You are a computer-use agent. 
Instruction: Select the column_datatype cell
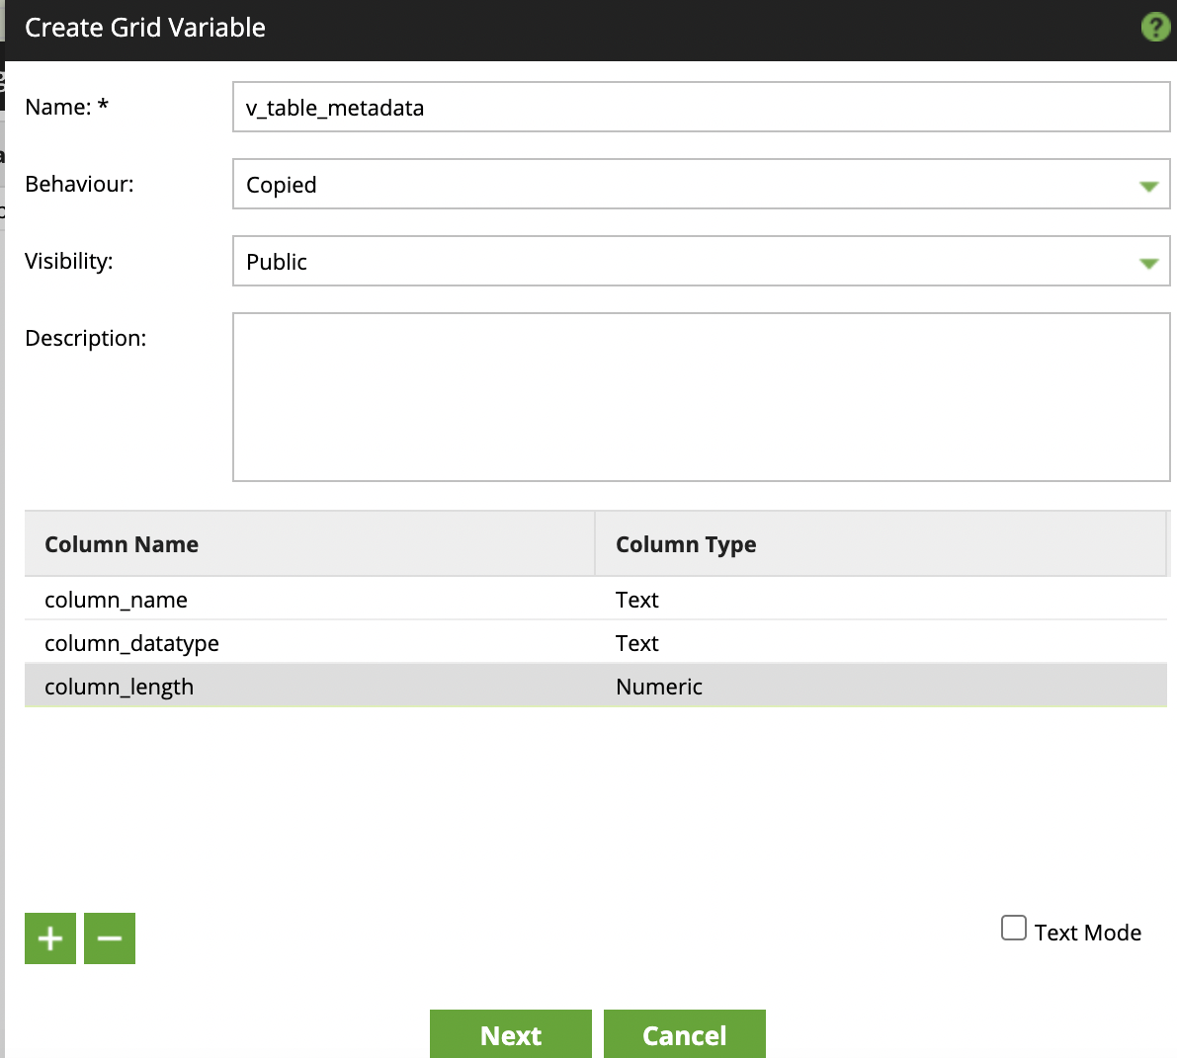click(x=309, y=642)
